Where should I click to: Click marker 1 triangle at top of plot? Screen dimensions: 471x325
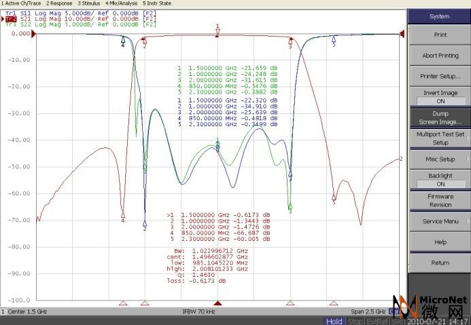click(217, 31)
